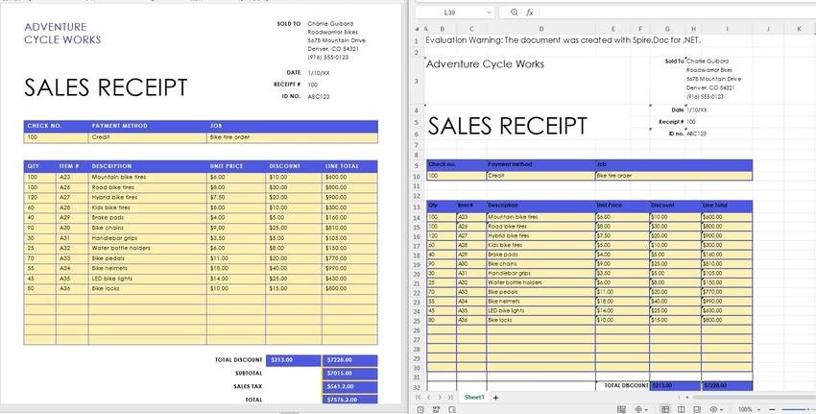The height and width of the screenshot is (414, 816).
Task: Click the select-all corner of the spreadsheet grid
Action: [x=418, y=29]
